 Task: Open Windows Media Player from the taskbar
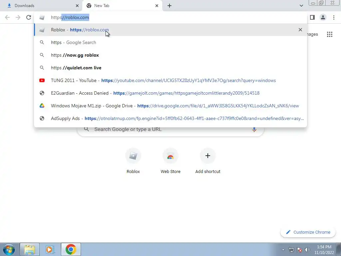(x=50, y=249)
